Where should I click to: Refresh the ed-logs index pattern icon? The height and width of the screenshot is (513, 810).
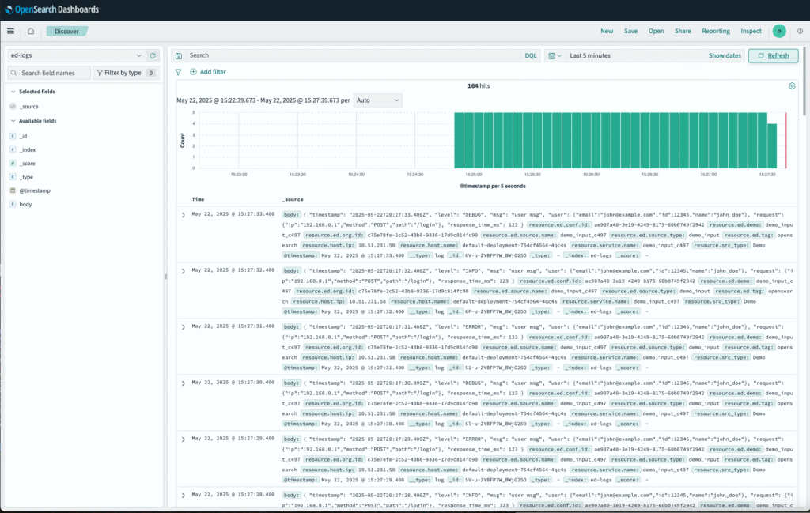pyautogui.click(x=153, y=55)
